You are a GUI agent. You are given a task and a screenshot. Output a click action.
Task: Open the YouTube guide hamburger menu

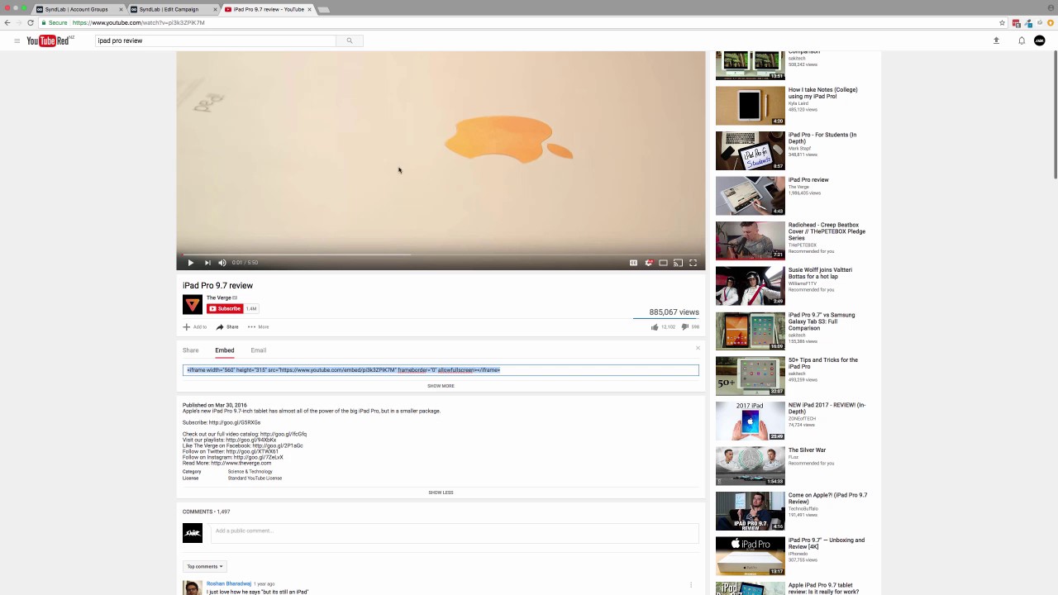coord(17,40)
